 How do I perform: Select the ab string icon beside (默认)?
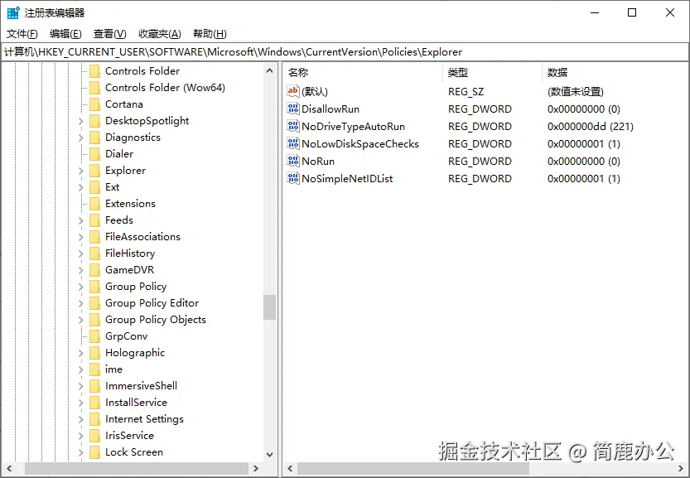[x=294, y=91]
